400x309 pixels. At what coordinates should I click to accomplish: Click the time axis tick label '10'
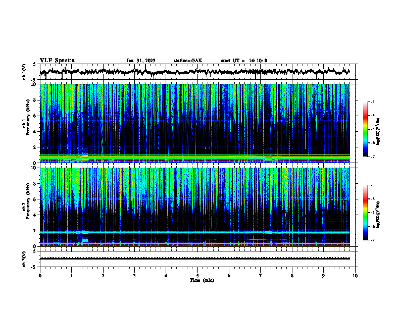tap(355, 276)
